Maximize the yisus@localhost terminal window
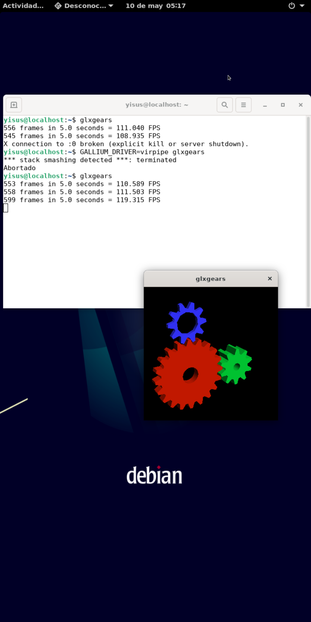The width and height of the screenshot is (311, 622). click(x=283, y=105)
